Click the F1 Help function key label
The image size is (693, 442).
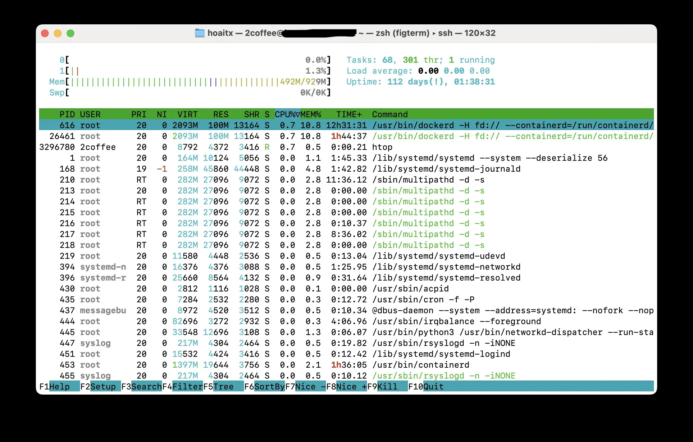tap(59, 387)
